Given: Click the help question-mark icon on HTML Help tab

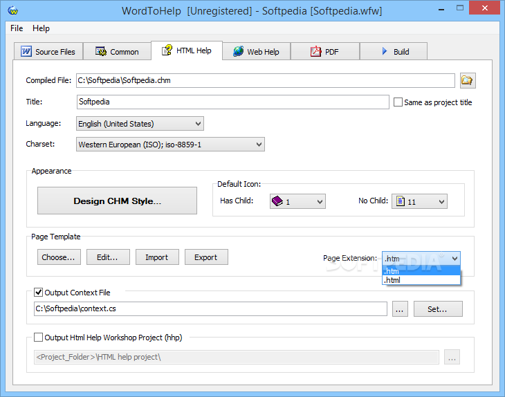Looking at the screenshot, I should [167, 50].
